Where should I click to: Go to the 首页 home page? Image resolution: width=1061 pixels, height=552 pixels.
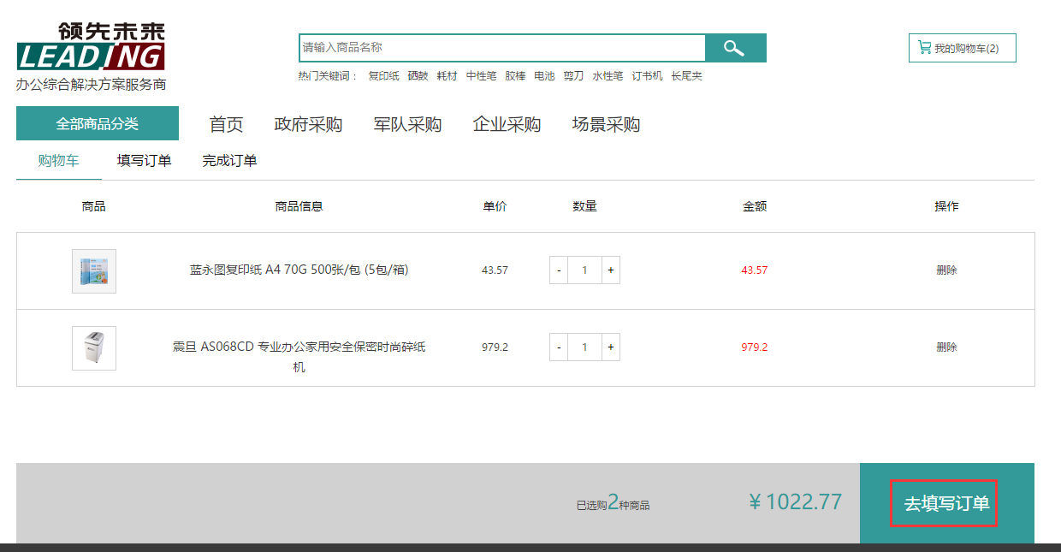(x=226, y=125)
